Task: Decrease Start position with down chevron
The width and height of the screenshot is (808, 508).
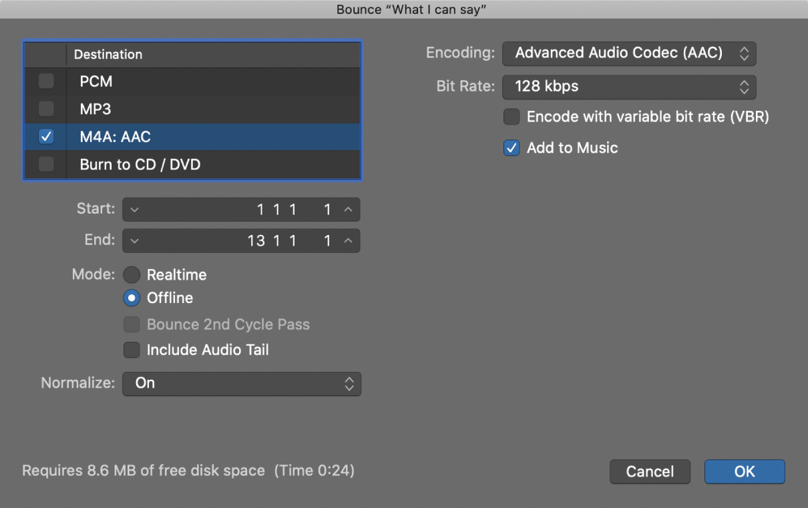Action: (134, 210)
